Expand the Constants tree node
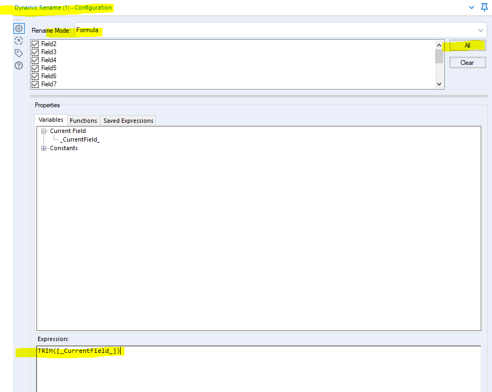This screenshot has height=392, width=492. point(44,147)
